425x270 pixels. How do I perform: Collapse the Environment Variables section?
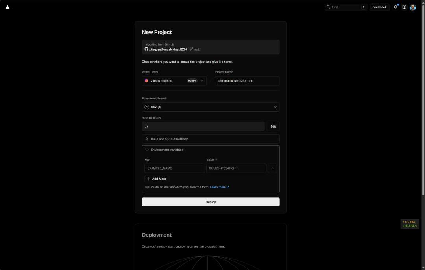click(167, 150)
